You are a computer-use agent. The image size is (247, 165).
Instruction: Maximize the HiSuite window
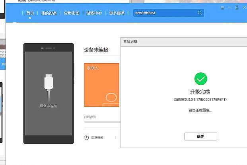pyautogui.click(x=237, y=8)
